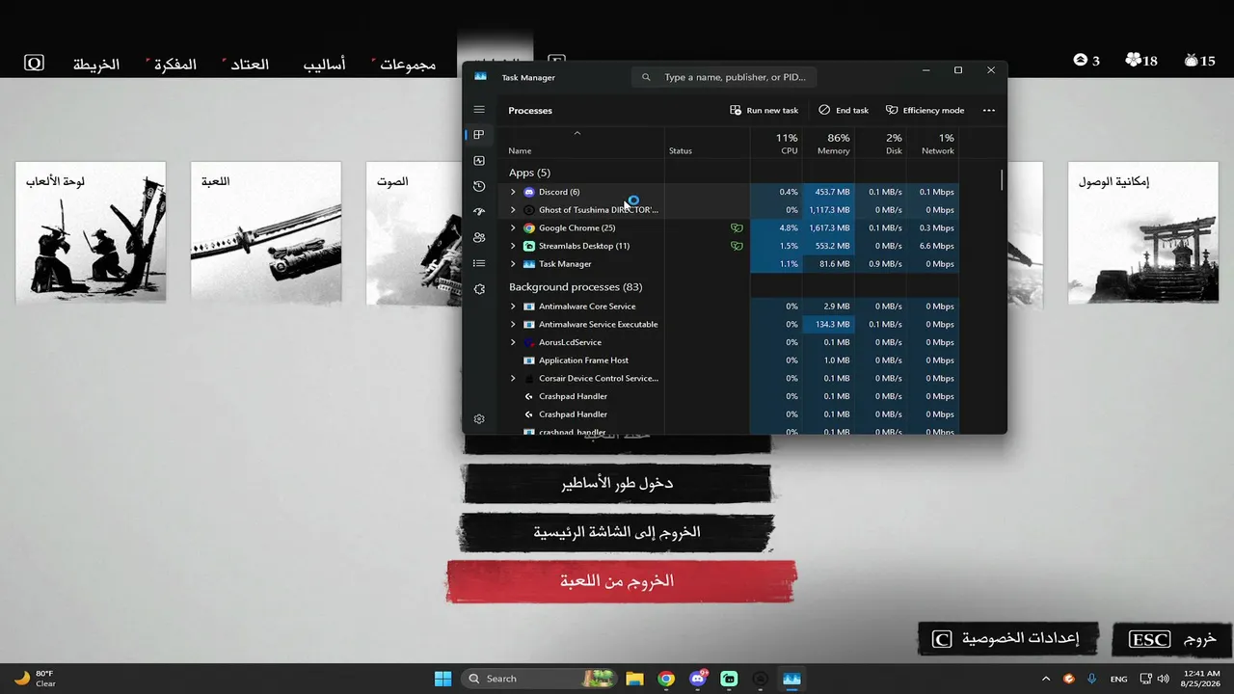Switch to Ghost of Tsushima taskbar icon
Screen dimensions: 1234x694
[761, 679]
